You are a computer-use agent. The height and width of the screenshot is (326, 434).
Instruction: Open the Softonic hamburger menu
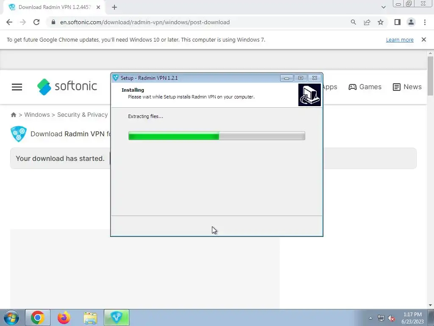pos(17,87)
